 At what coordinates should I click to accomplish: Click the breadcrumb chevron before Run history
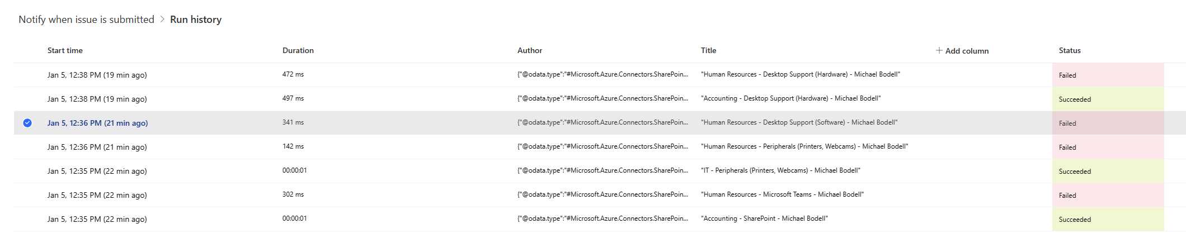tap(162, 19)
